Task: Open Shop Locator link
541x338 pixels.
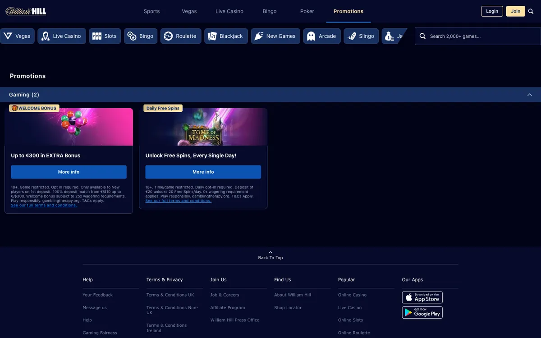Action: tap(288, 307)
